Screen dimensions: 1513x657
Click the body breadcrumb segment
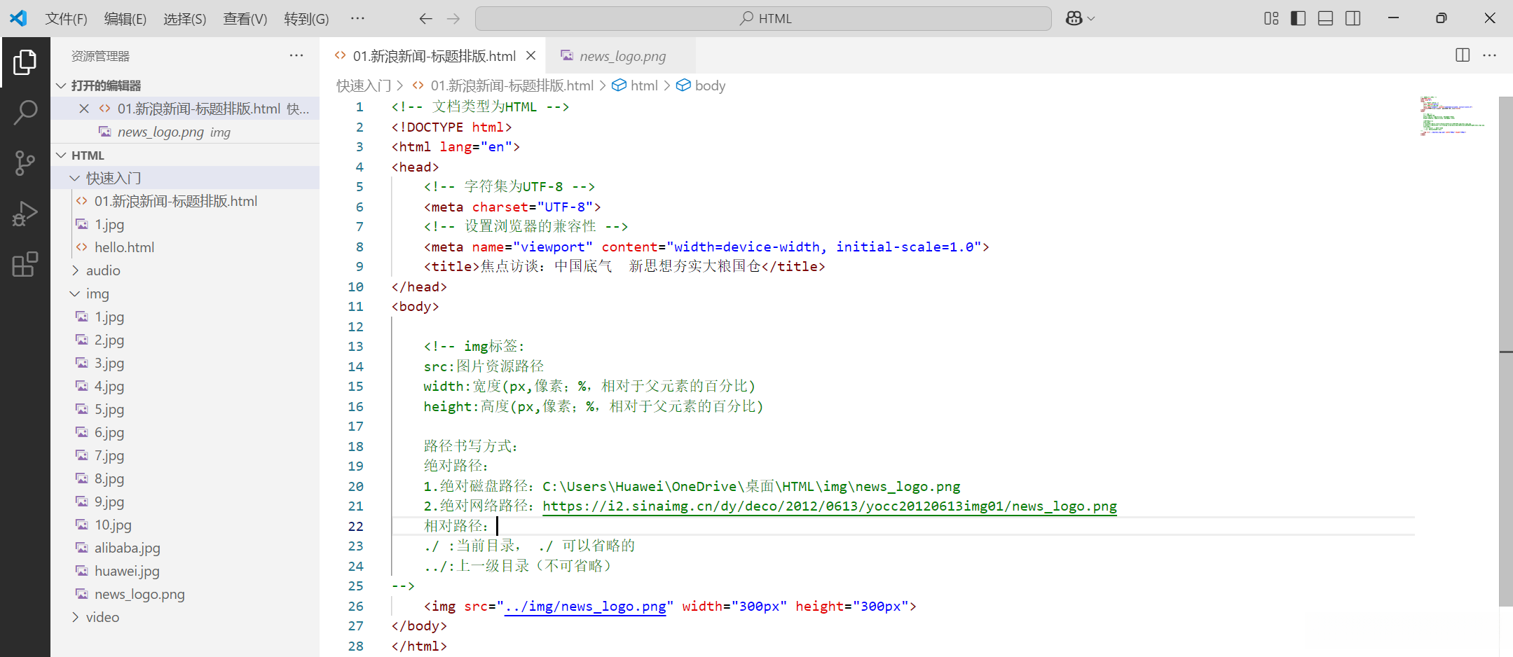pyautogui.click(x=710, y=85)
